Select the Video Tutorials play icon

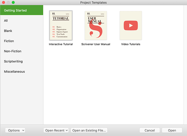(131, 26)
